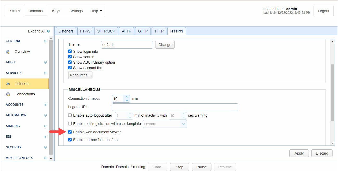The image size is (338, 172).
Task: Increase connection timeout with the up spinner
Action: 127,97
